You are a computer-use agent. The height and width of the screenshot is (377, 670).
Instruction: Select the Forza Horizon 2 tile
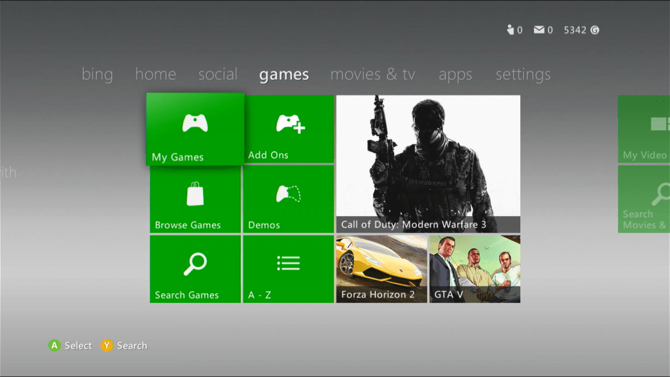pyautogui.click(x=381, y=268)
